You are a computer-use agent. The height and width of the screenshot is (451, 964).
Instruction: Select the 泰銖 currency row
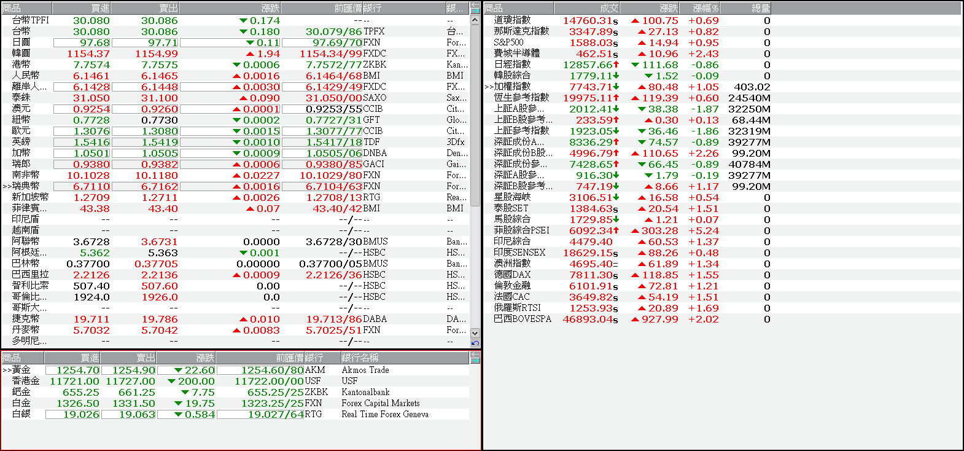(235, 98)
